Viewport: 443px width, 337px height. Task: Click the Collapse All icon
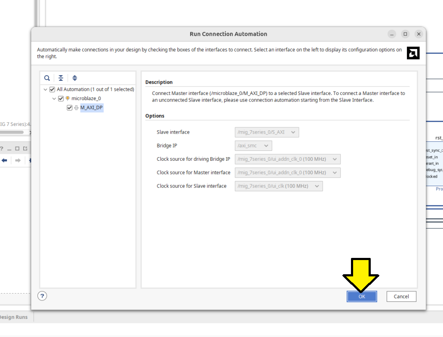coord(61,78)
